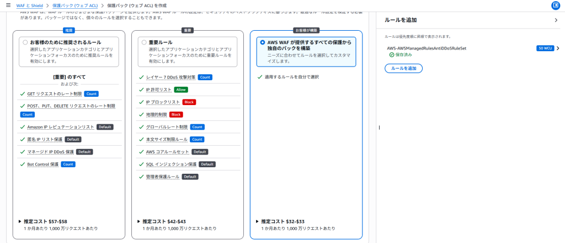
Task: Click the ルールを追加 button
Action: click(x=403, y=69)
